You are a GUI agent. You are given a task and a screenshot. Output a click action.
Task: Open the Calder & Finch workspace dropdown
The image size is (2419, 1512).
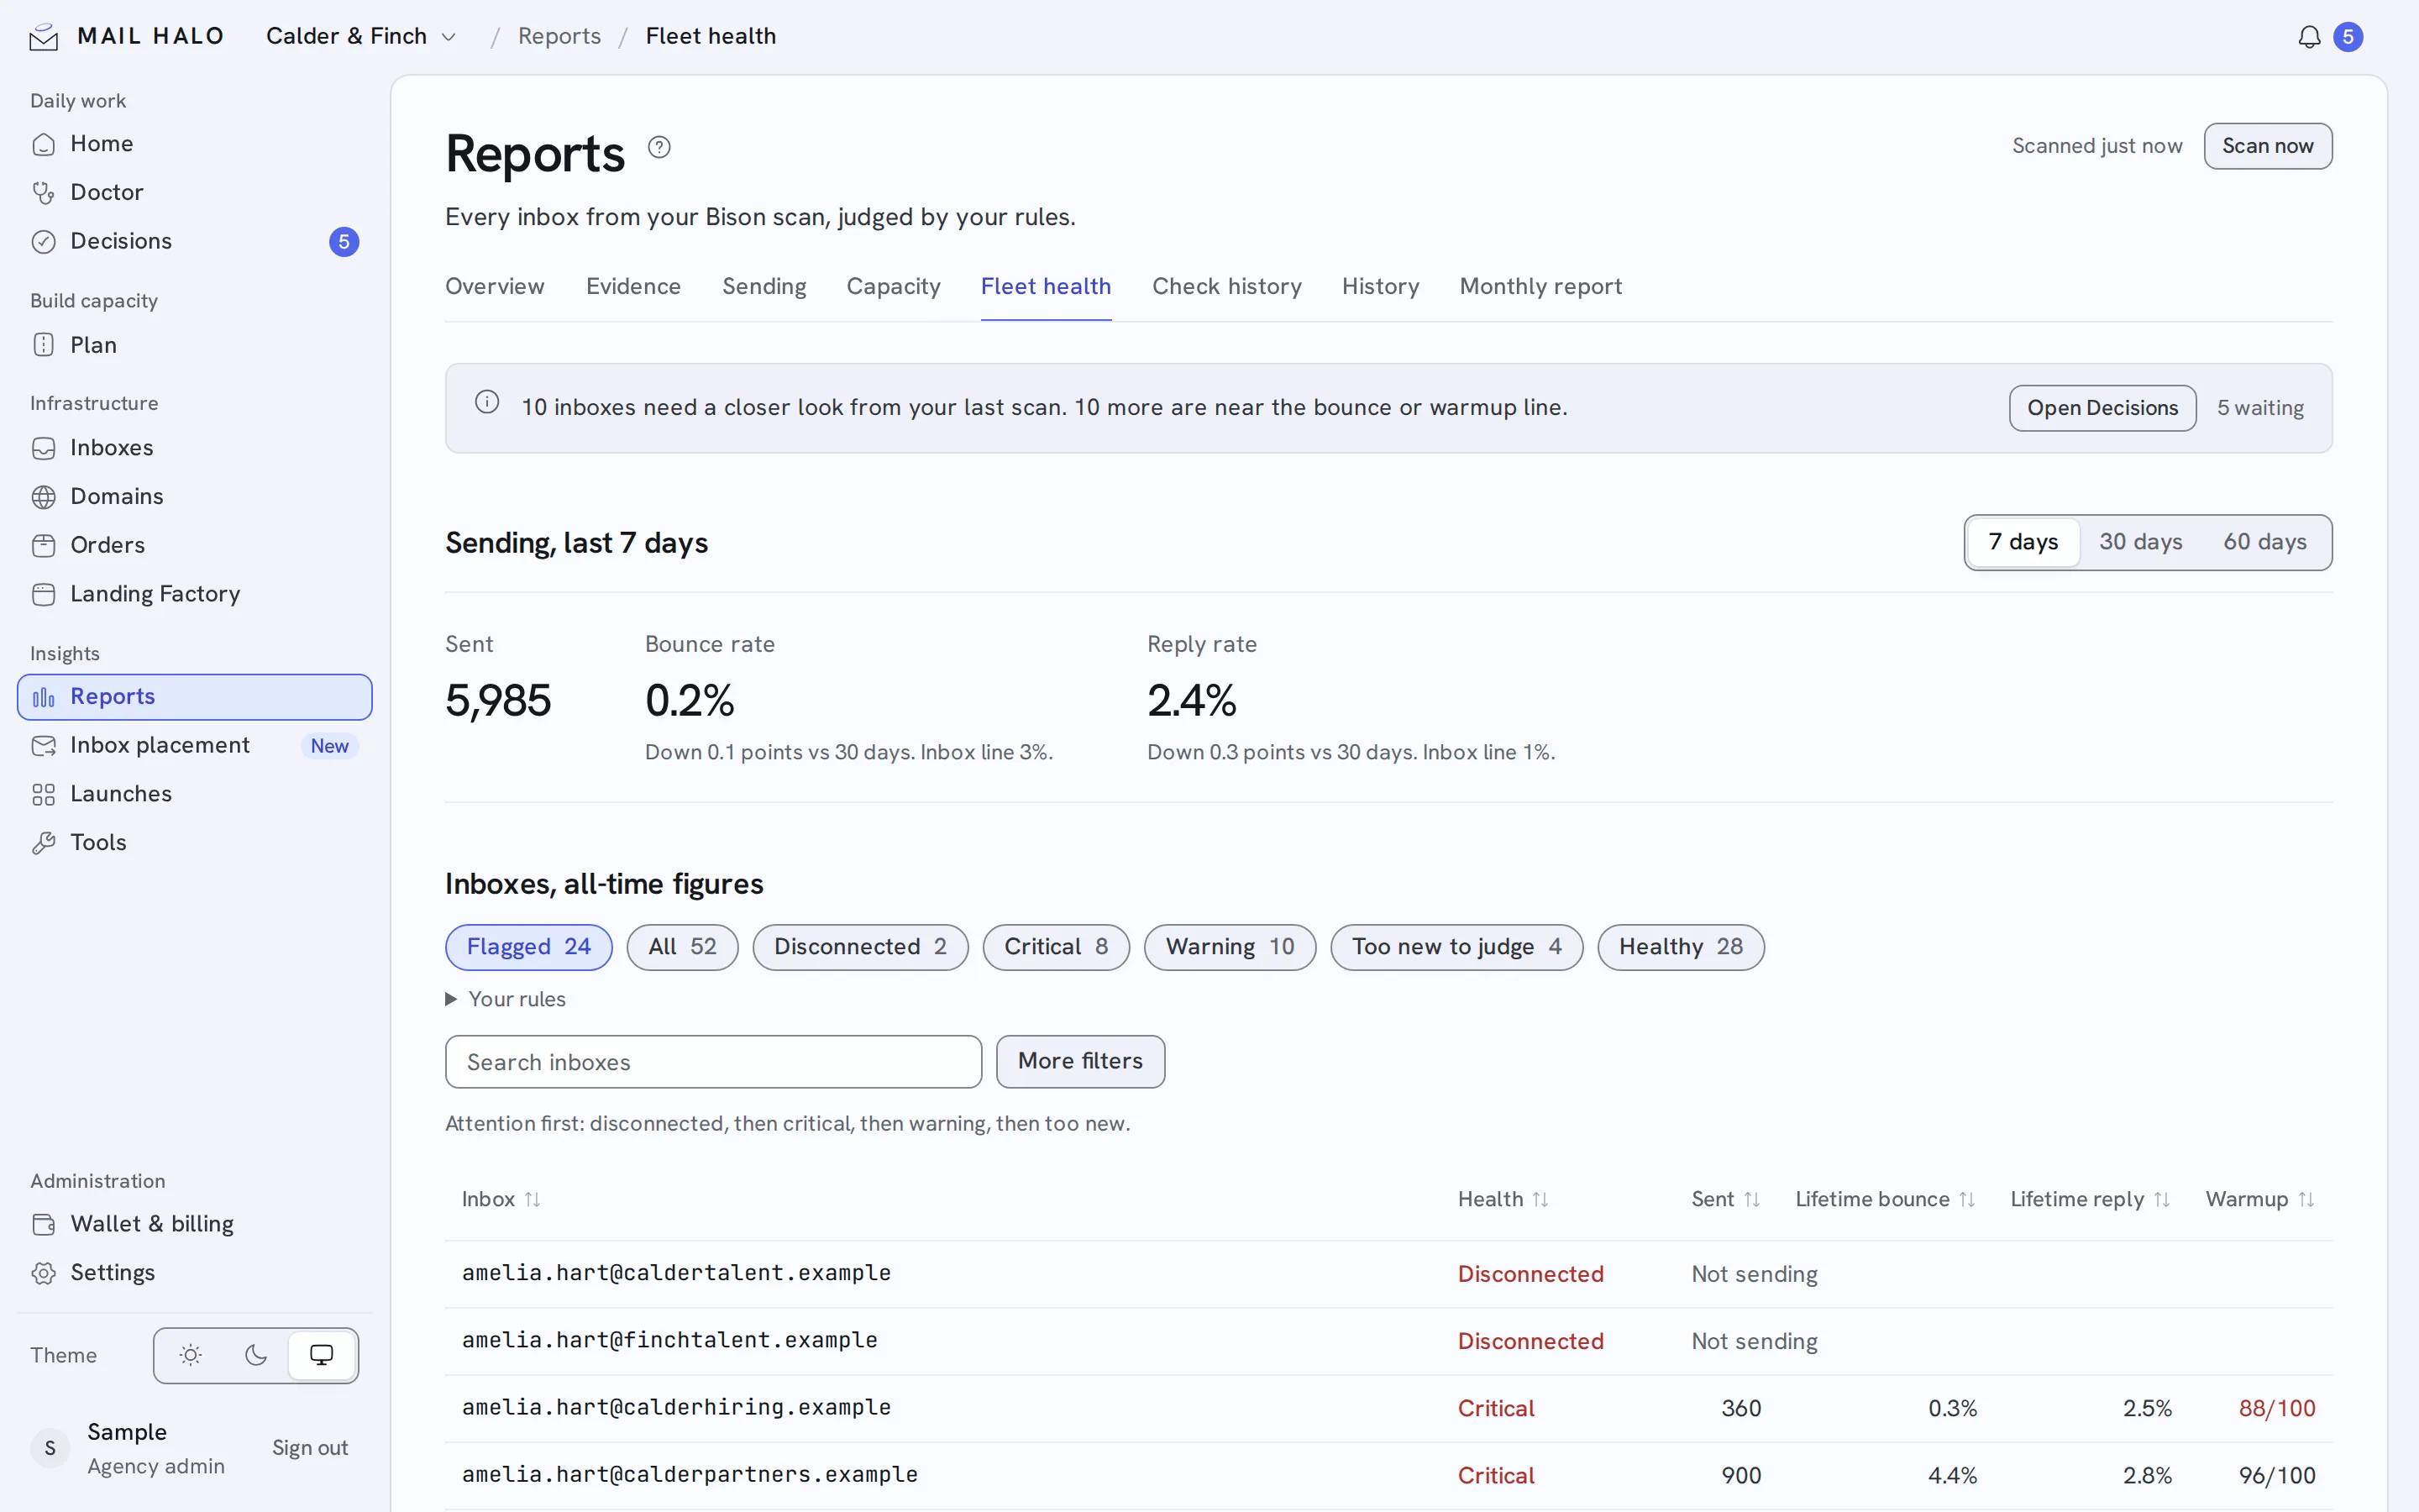(361, 36)
